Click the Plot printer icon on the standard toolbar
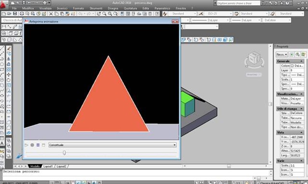Image resolution: width=308 pixels, height=184 pixels. pyautogui.click(x=22, y=13)
